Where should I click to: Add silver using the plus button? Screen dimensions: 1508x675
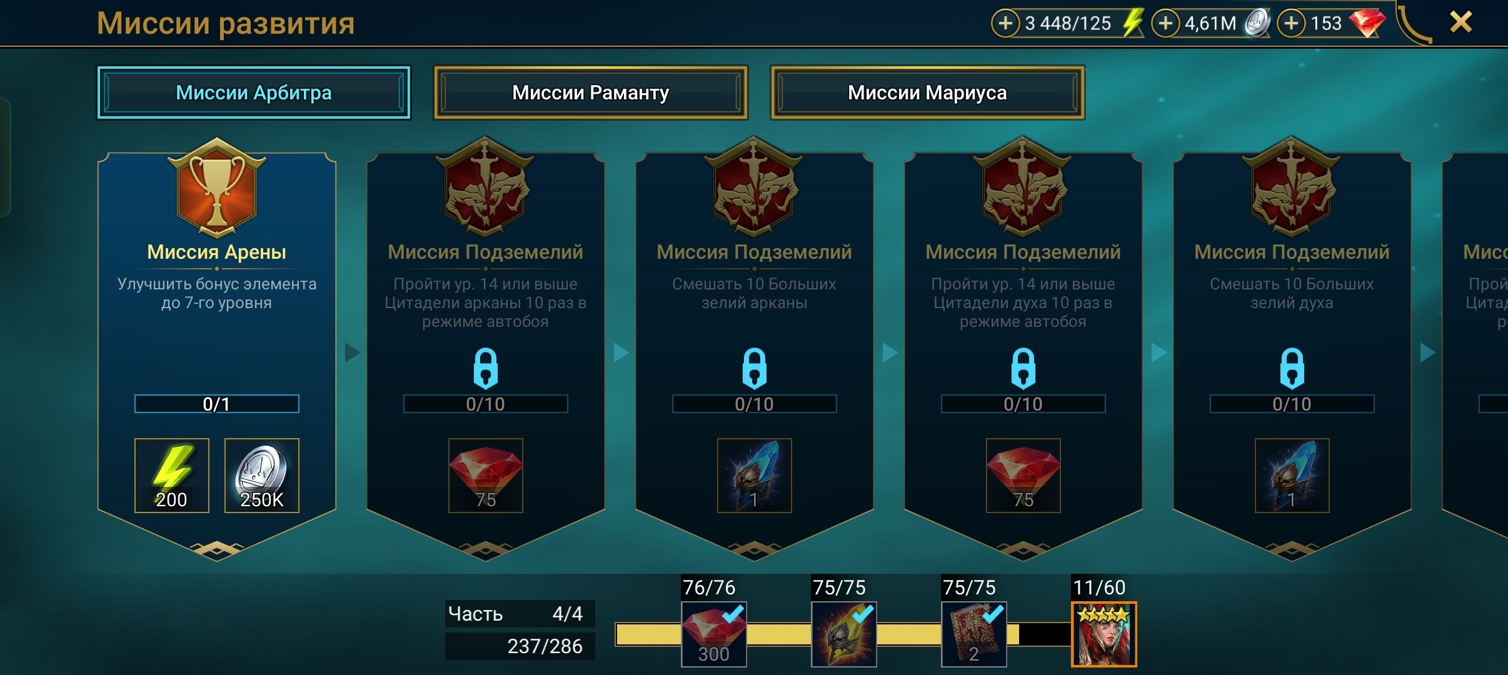click(x=1165, y=24)
